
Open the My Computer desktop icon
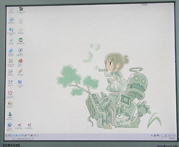[11, 21]
